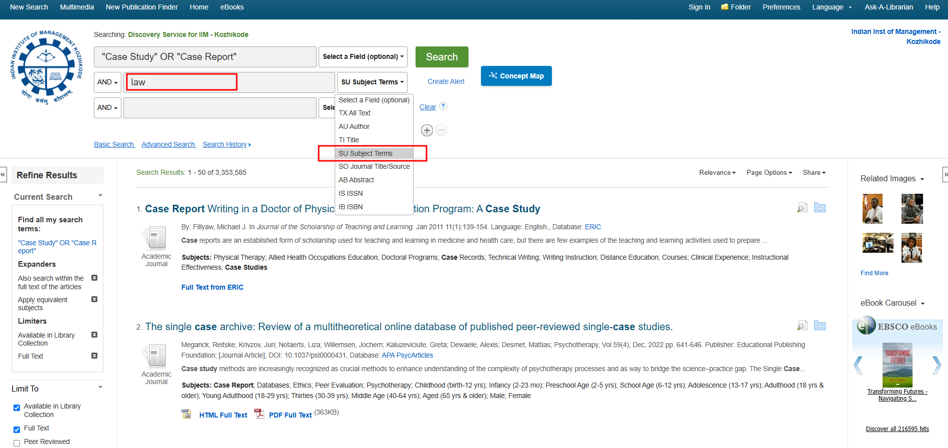Open preview magnifier icon for first result

(802, 208)
